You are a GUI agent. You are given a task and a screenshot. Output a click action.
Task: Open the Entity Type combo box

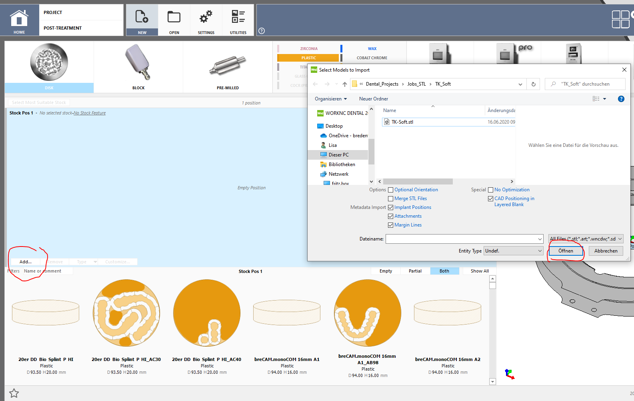[x=514, y=251]
